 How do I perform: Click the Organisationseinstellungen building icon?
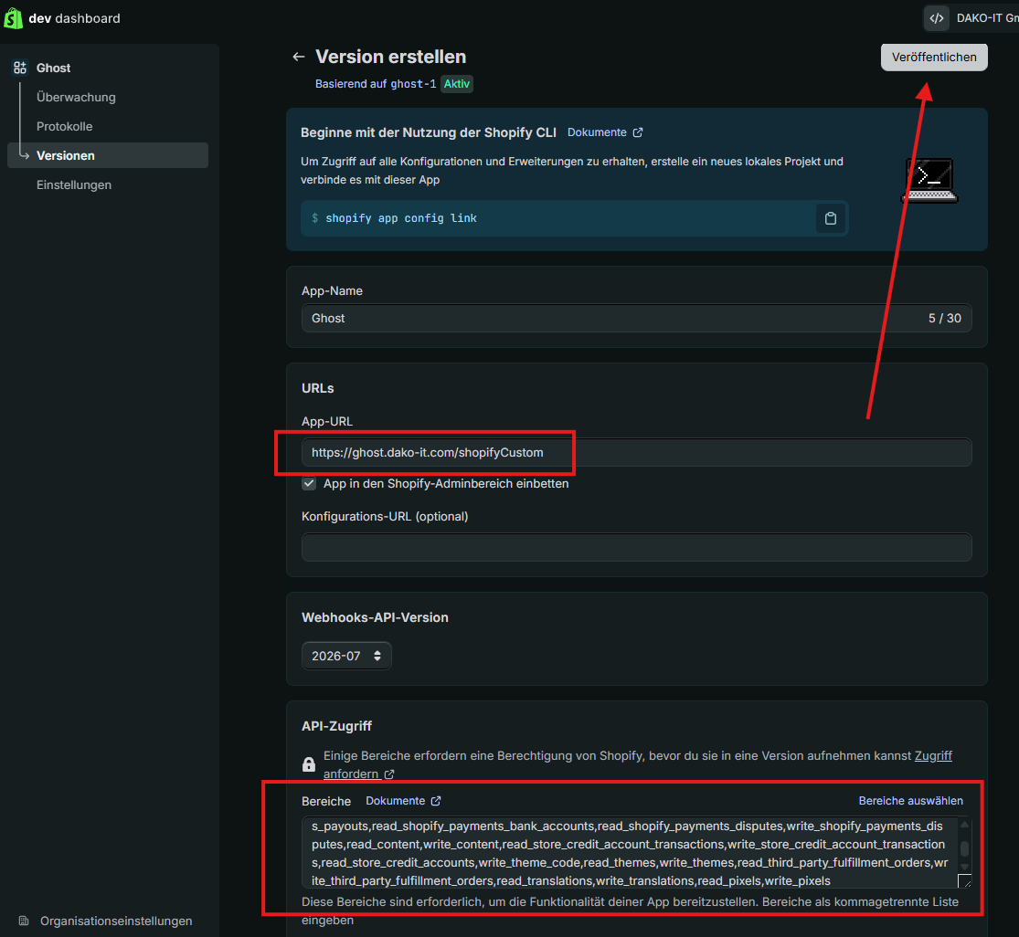[x=24, y=921]
